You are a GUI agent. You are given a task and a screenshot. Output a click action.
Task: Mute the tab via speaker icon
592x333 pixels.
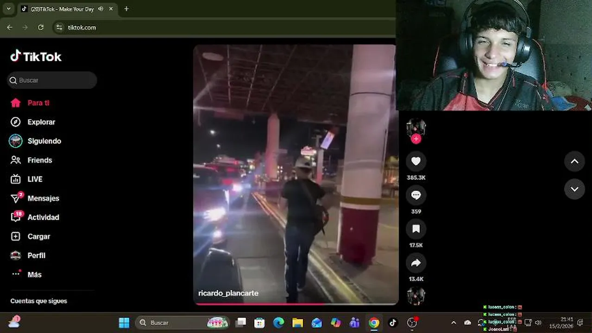101,9
